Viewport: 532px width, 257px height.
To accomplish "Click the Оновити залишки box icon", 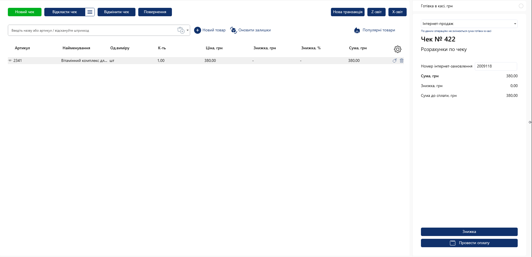I will tap(233, 30).
